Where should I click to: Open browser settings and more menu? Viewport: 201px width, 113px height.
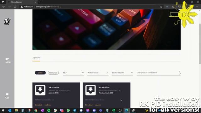197,7
